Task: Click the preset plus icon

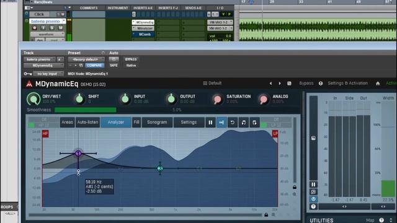Action: [x=76, y=66]
